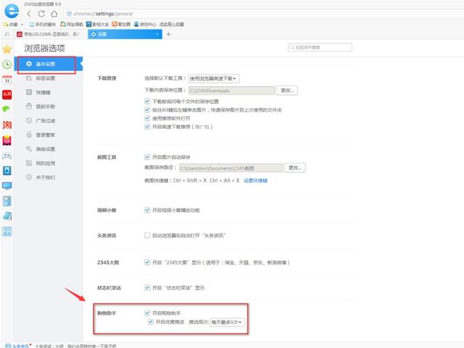Image resolution: width=464 pixels, height=348 pixels.
Task: Switch to the 京东 JD.COM tab
Action: pos(50,34)
